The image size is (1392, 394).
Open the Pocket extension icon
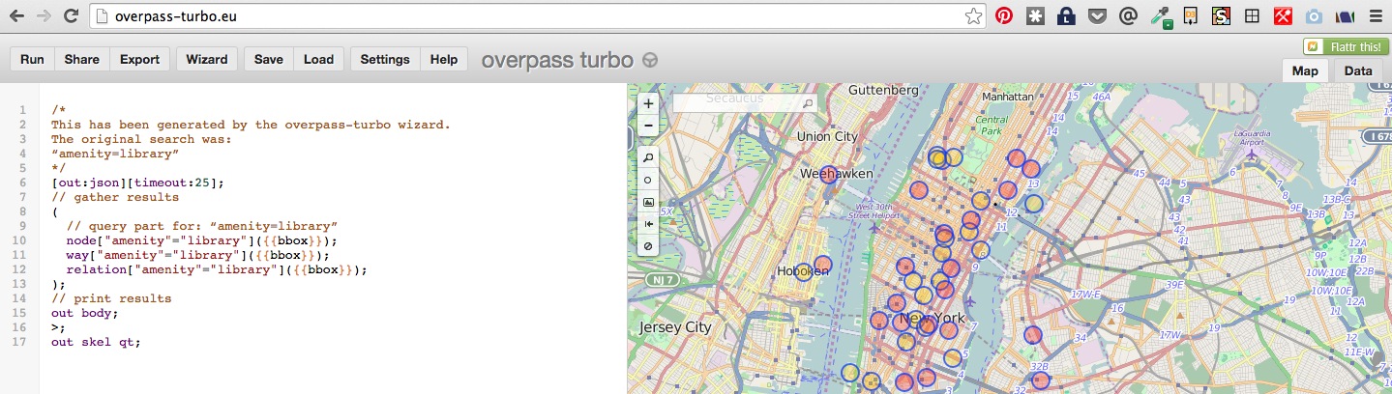tap(1096, 16)
